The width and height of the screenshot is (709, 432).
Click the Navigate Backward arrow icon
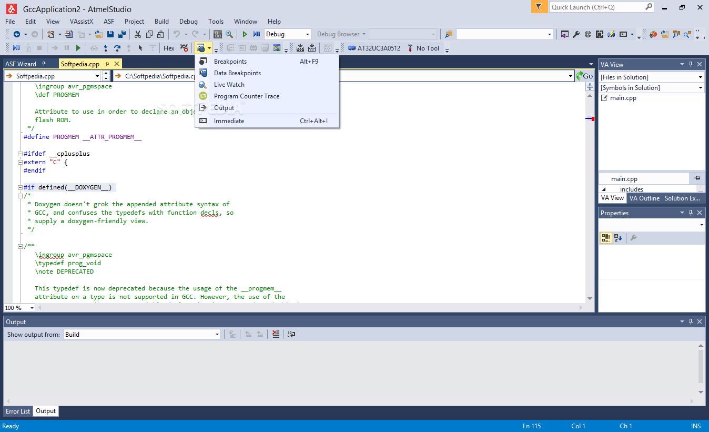click(17, 34)
